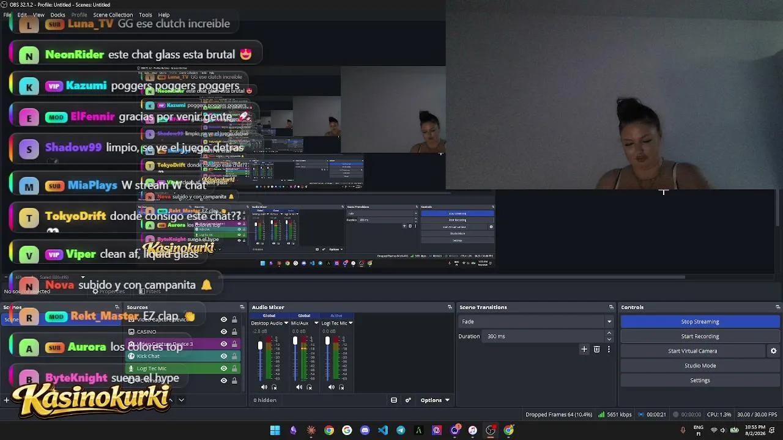Switch the Audio Mixer layout icon

tap(394, 400)
